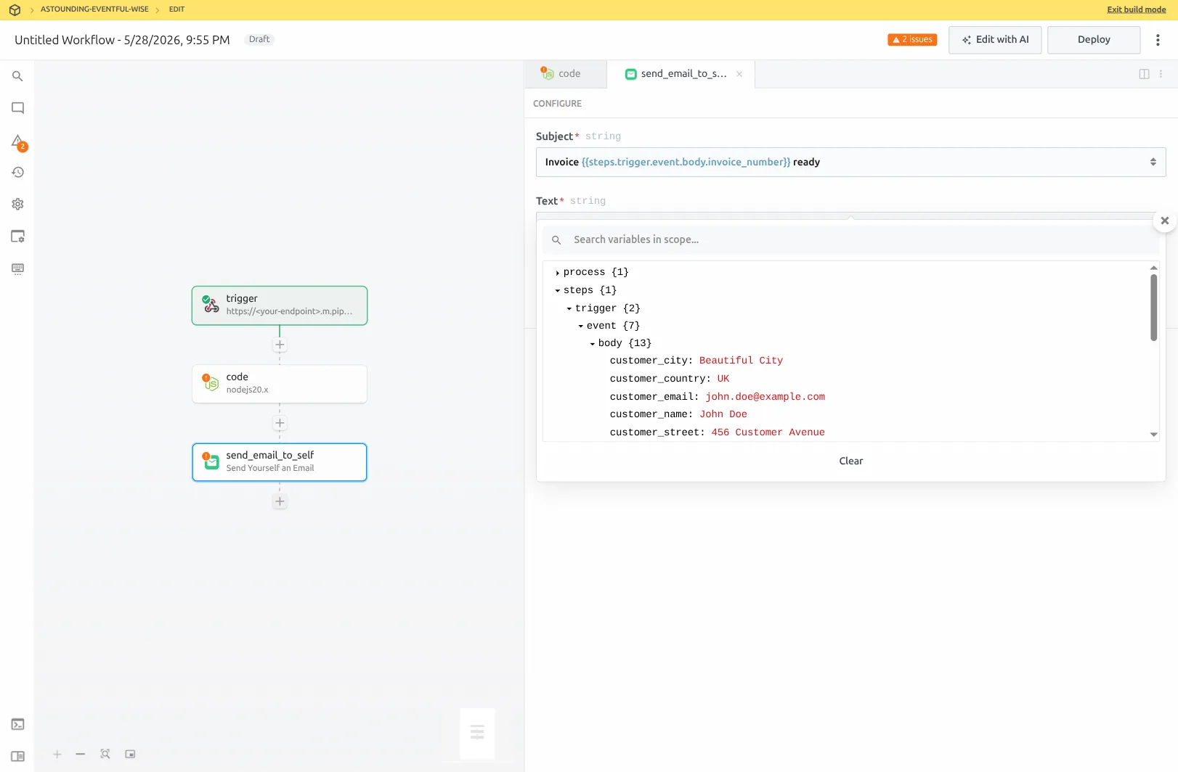Collapse the steps {1} tree item
This screenshot has height=772, width=1178.
tap(557, 290)
